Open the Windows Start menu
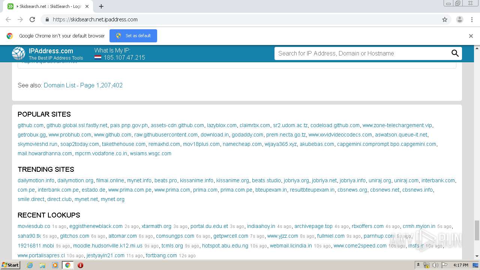 point(10,265)
